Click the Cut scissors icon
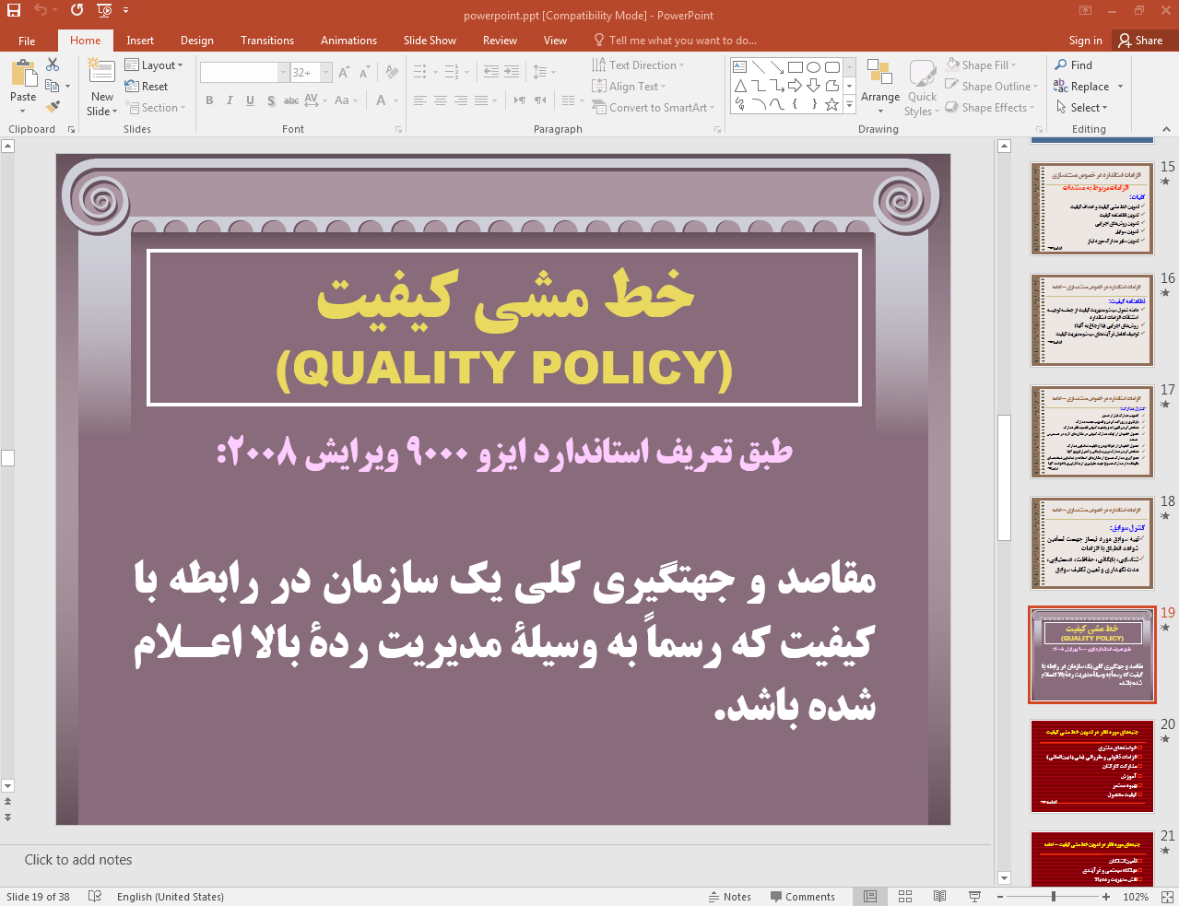This screenshot has width=1179, height=906. 53,65
